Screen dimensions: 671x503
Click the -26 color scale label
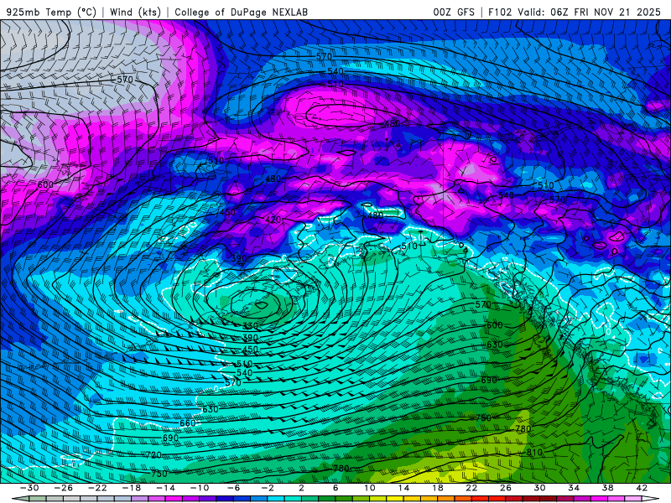(64, 488)
